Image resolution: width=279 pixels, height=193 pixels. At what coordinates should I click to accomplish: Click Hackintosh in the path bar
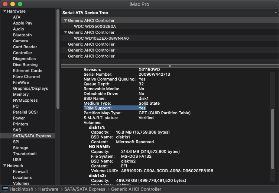pyautogui.click(x=21, y=189)
